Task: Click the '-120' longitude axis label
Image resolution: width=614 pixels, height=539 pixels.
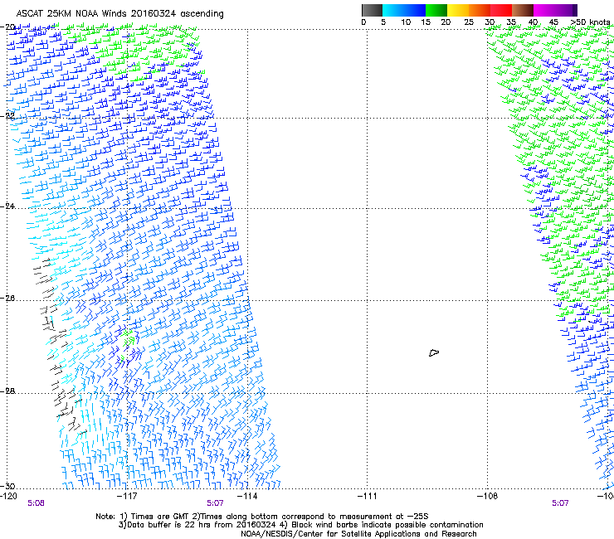Action: click(x=8, y=497)
